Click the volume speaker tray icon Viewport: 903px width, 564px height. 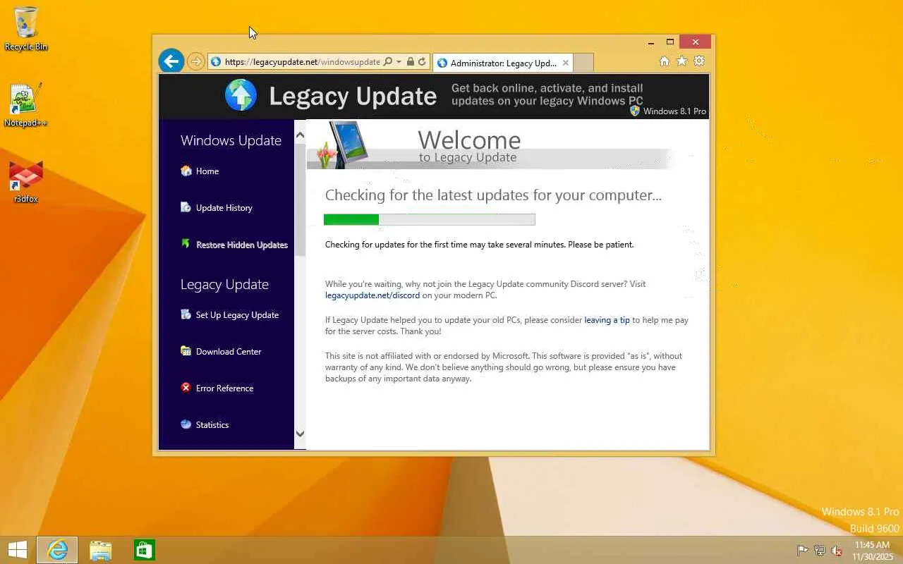point(837,551)
